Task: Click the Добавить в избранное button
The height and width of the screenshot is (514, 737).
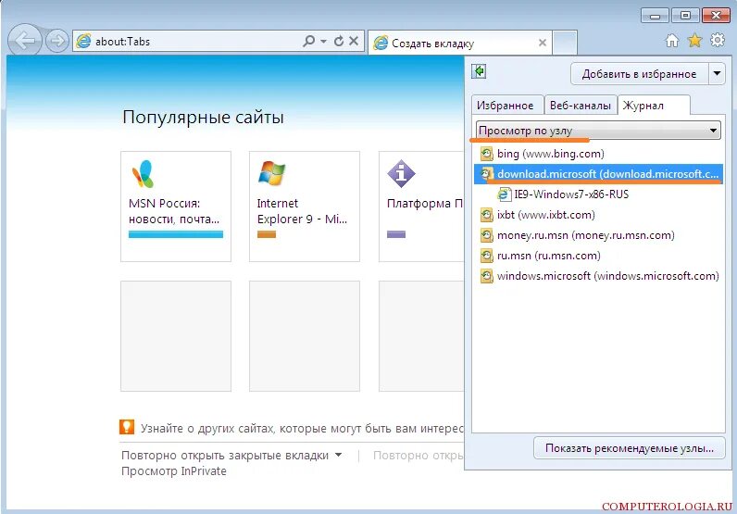Action: tap(639, 74)
